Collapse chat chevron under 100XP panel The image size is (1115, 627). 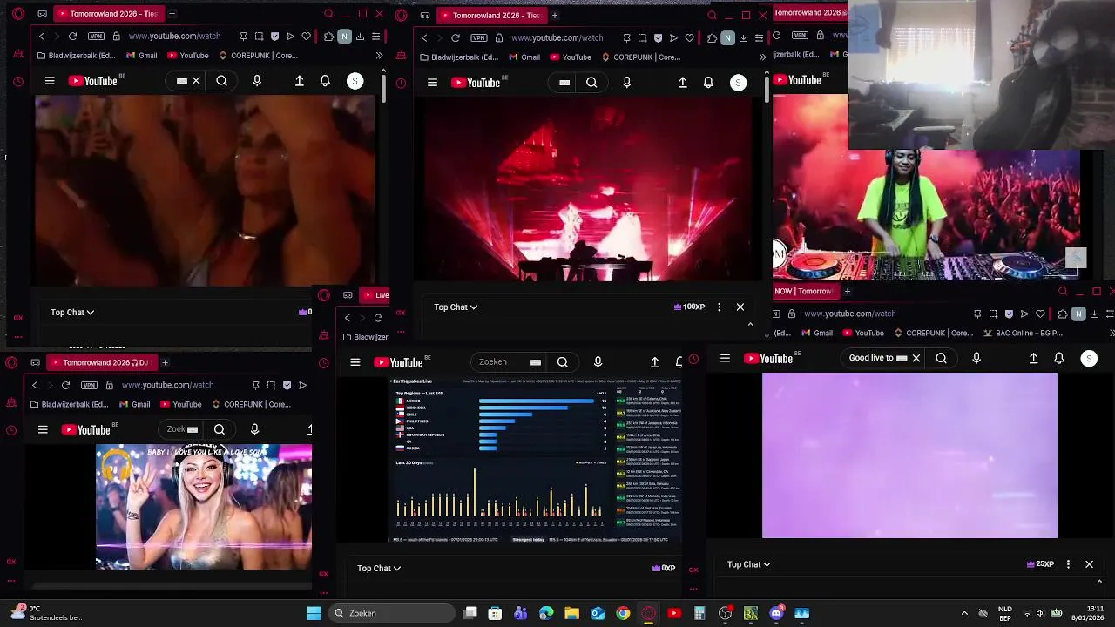(x=750, y=324)
